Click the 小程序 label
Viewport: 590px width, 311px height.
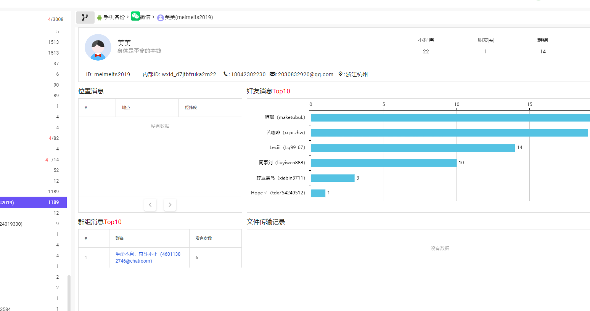click(426, 40)
